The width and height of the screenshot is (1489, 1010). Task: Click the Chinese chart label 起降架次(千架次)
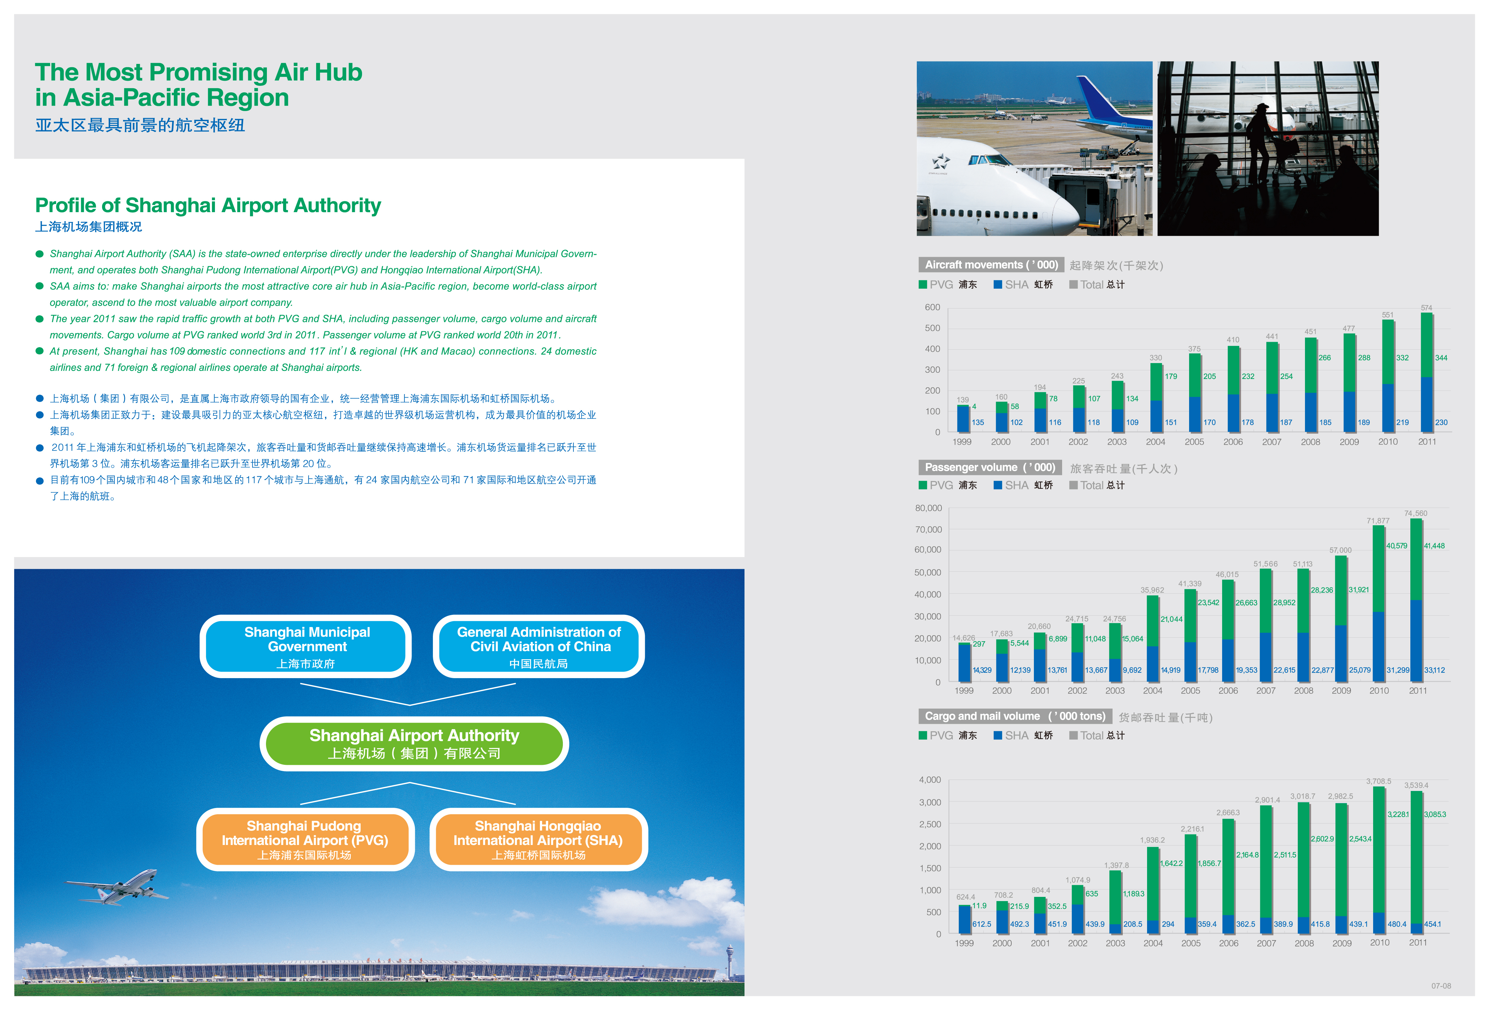click(x=1116, y=265)
